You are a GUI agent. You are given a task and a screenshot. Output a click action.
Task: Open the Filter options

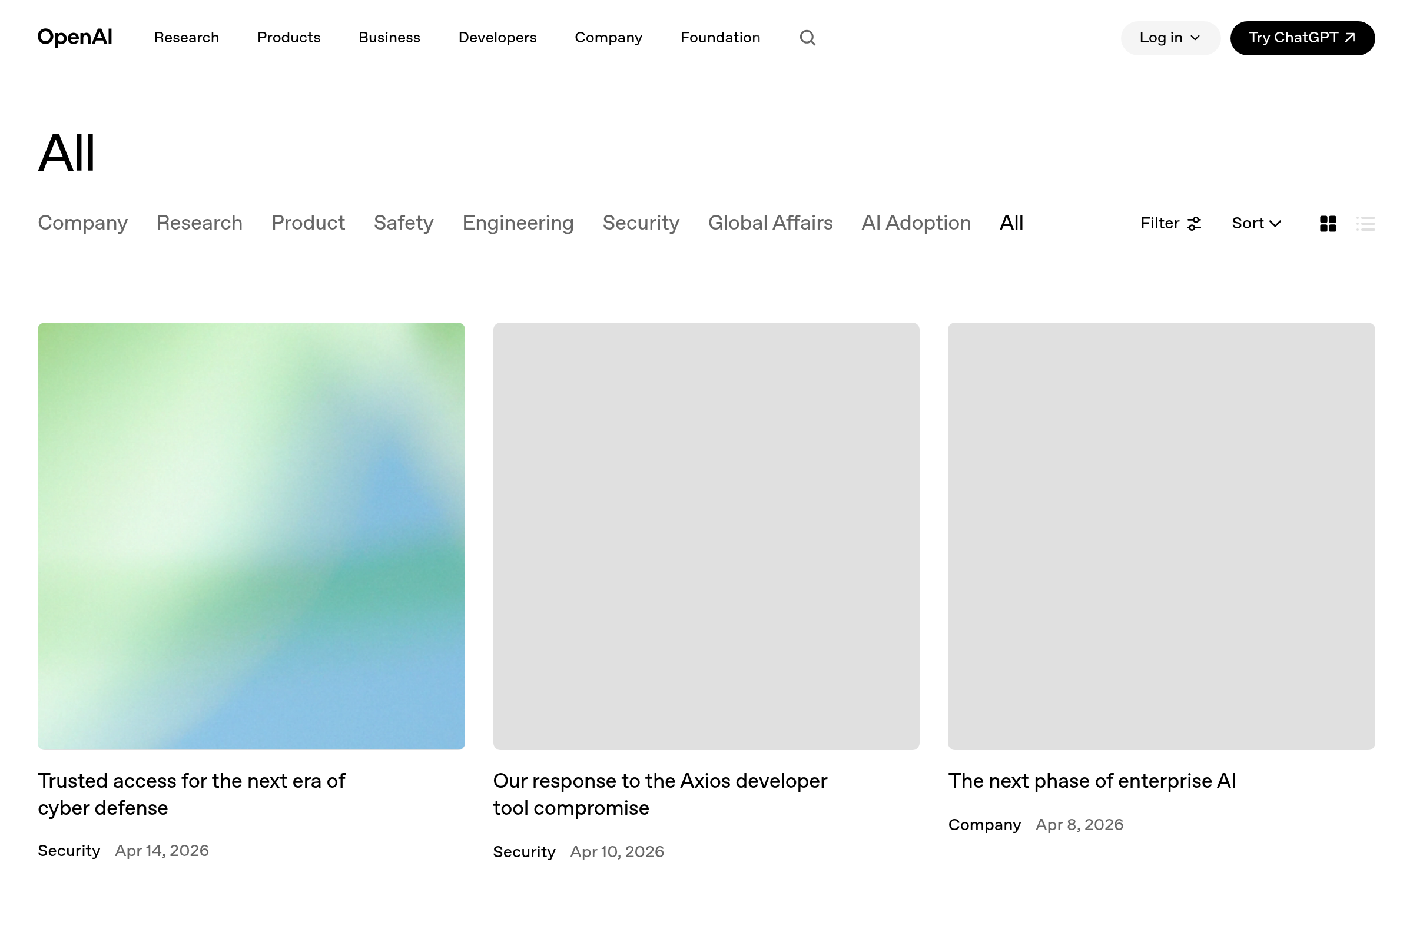[1170, 224]
